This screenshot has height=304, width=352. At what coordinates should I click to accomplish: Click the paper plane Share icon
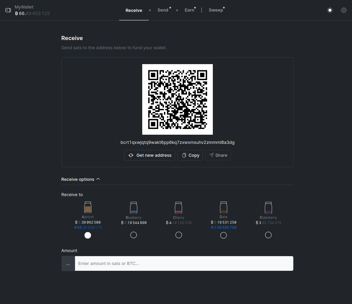coord(211,155)
